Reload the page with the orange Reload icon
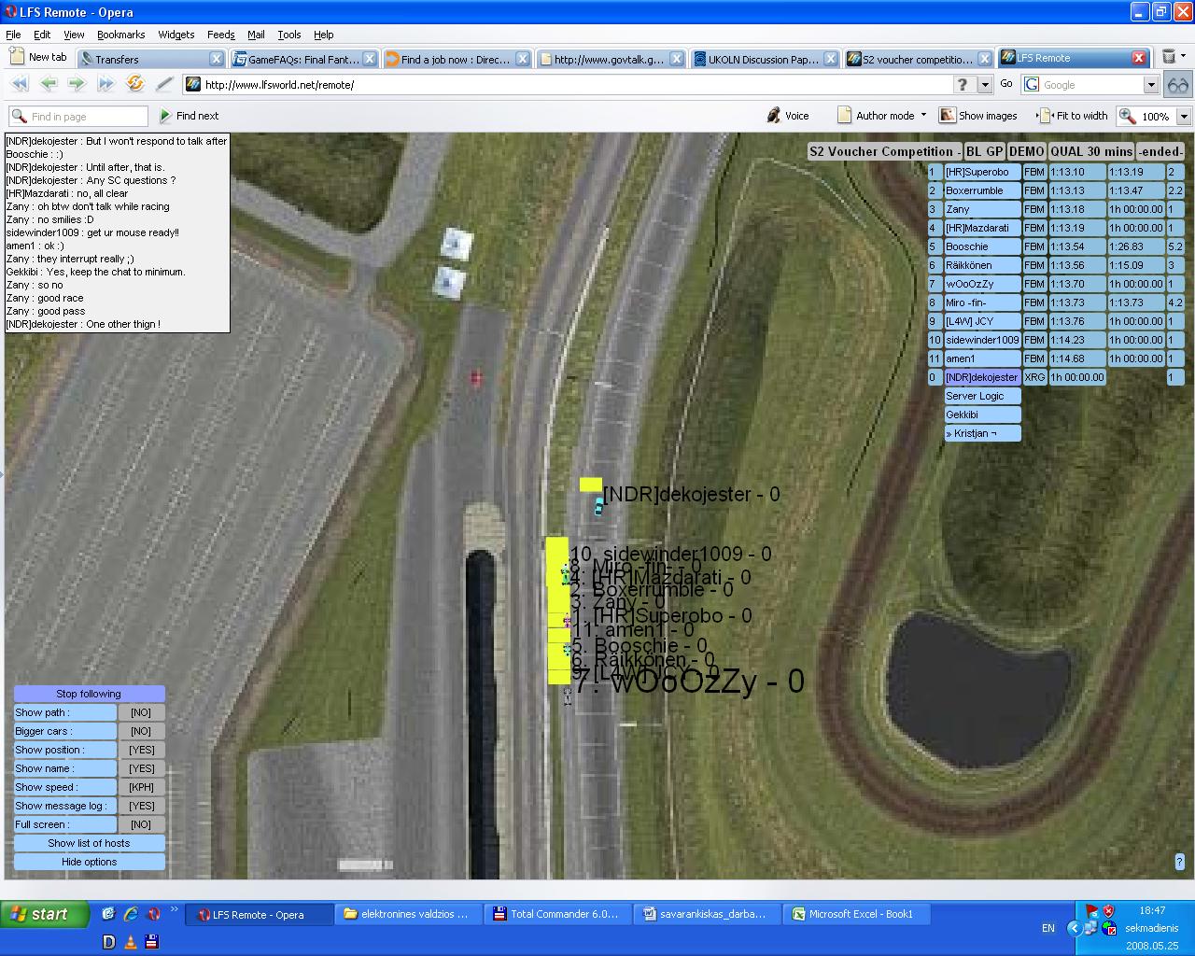1195x956 pixels. [135, 84]
